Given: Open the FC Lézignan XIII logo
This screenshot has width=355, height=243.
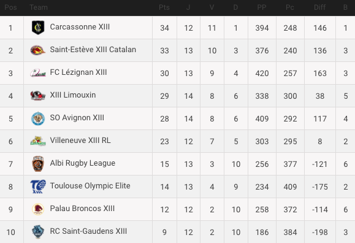Looking at the screenshot, I should [38, 73].
